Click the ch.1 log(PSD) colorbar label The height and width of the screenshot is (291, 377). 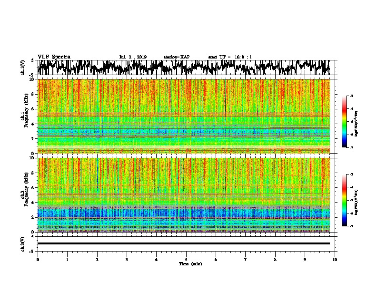pos(356,124)
